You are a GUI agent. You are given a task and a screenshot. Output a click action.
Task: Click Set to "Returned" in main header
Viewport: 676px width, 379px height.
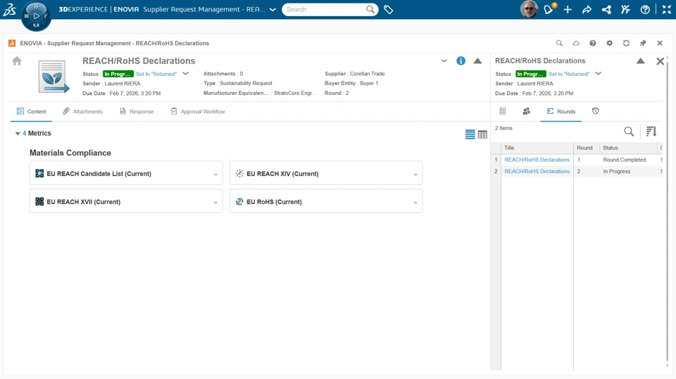(x=156, y=74)
